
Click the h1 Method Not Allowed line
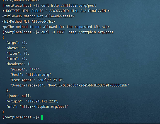coord(29,22)
